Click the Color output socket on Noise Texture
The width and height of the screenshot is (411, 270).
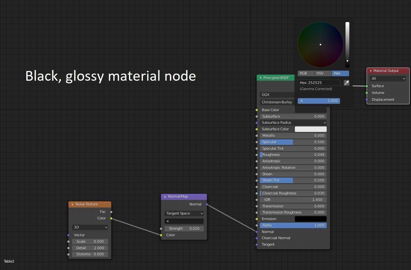(x=111, y=218)
